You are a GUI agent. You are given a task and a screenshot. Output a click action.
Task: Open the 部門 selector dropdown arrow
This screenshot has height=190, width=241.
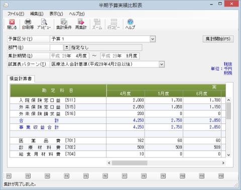66,47
